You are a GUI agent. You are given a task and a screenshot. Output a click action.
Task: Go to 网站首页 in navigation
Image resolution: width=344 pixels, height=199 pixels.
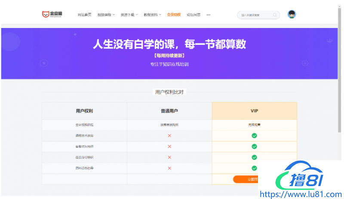[84, 15]
